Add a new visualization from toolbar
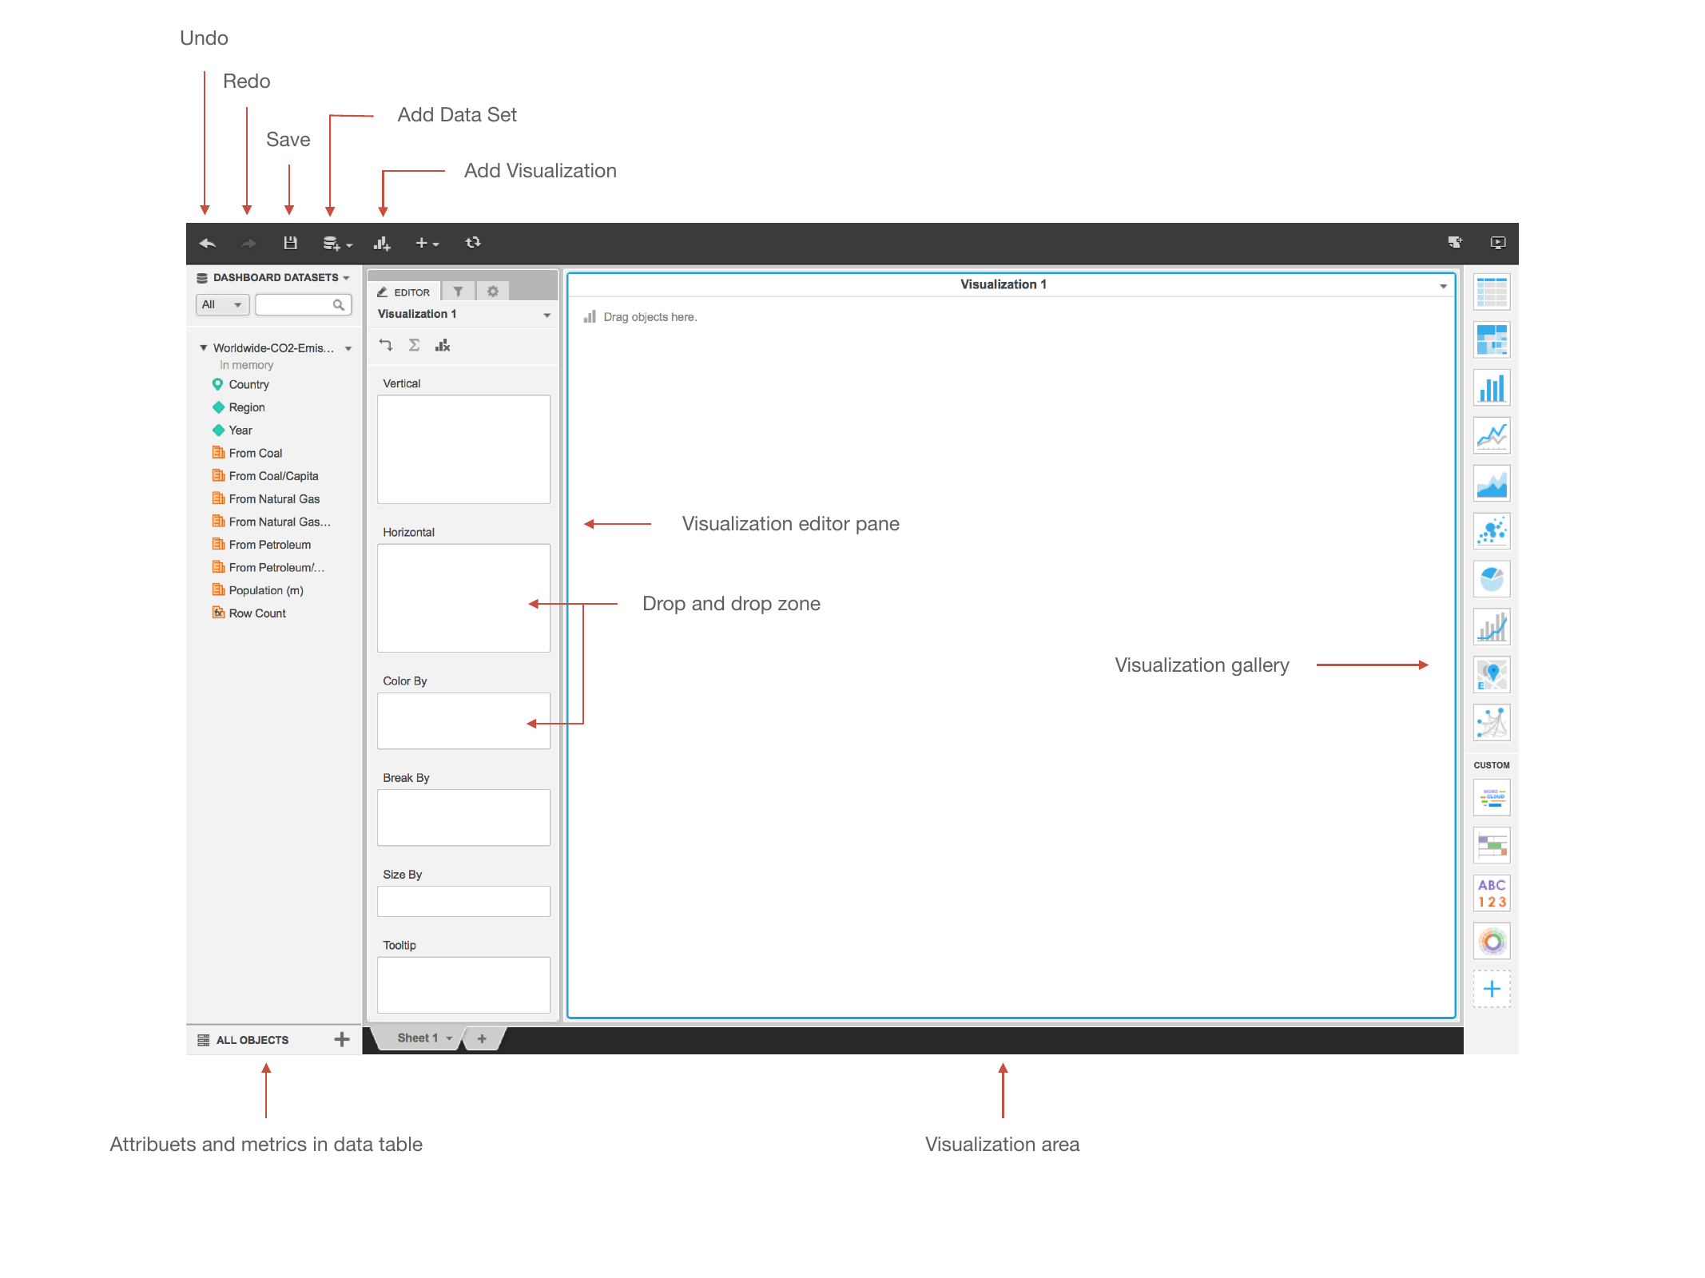This screenshot has width=1705, height=1278. click(x=382, y=244)
